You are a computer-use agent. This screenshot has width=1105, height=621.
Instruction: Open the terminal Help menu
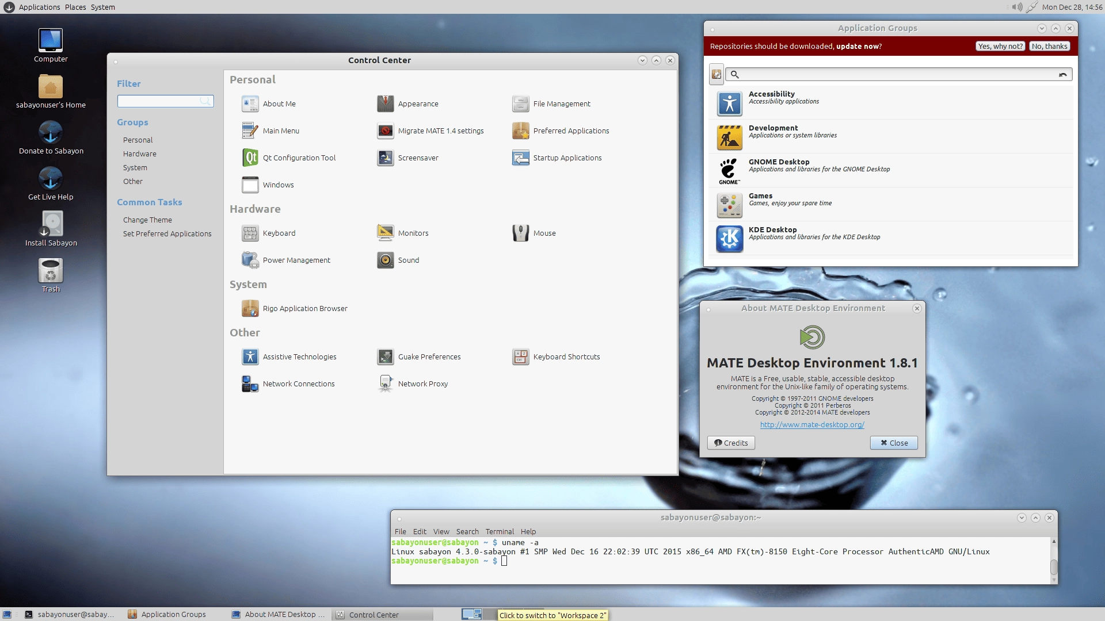click(x=528, y=532)
